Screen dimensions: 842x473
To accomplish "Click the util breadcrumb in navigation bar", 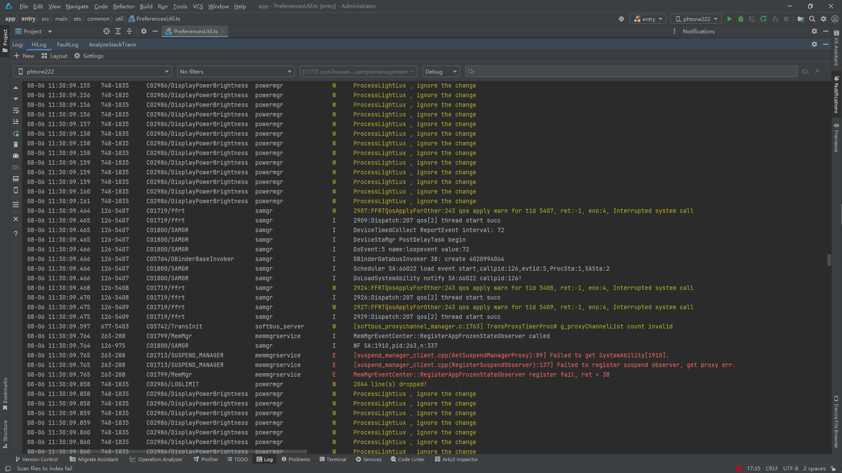I will pos(119,19).
